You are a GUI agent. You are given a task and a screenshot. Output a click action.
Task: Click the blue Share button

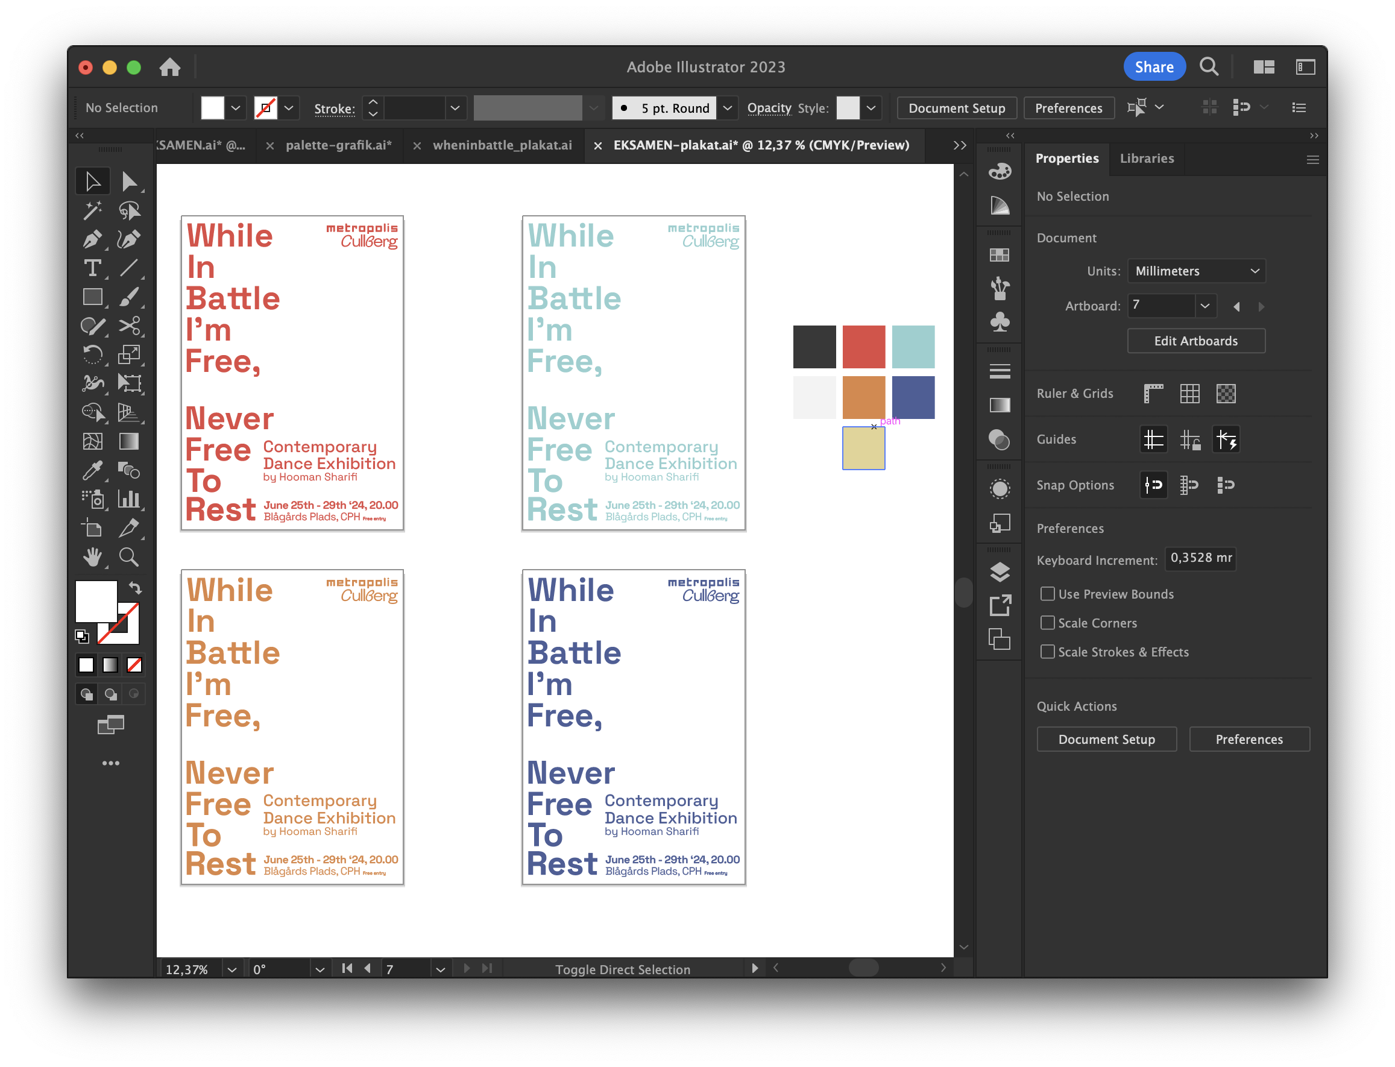click(x=1154, y=67)
